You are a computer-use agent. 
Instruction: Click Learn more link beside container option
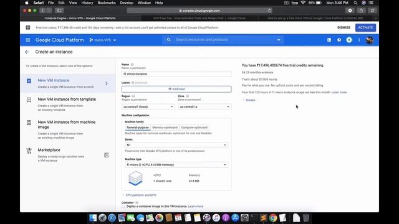(x=195, y=207)
